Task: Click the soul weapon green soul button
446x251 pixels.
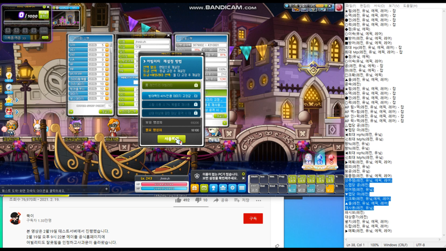Action: click(x=44, y=15)
